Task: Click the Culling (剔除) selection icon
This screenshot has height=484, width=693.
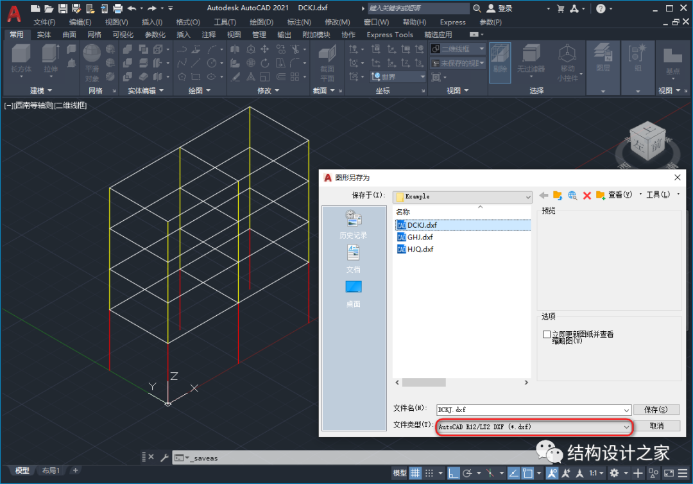Action: pyautogui.click(x=500, y=62)
